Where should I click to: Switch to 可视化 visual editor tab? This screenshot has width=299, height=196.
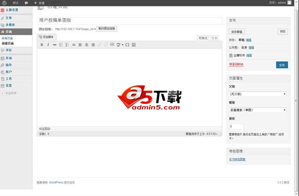[x=203, y=38]
